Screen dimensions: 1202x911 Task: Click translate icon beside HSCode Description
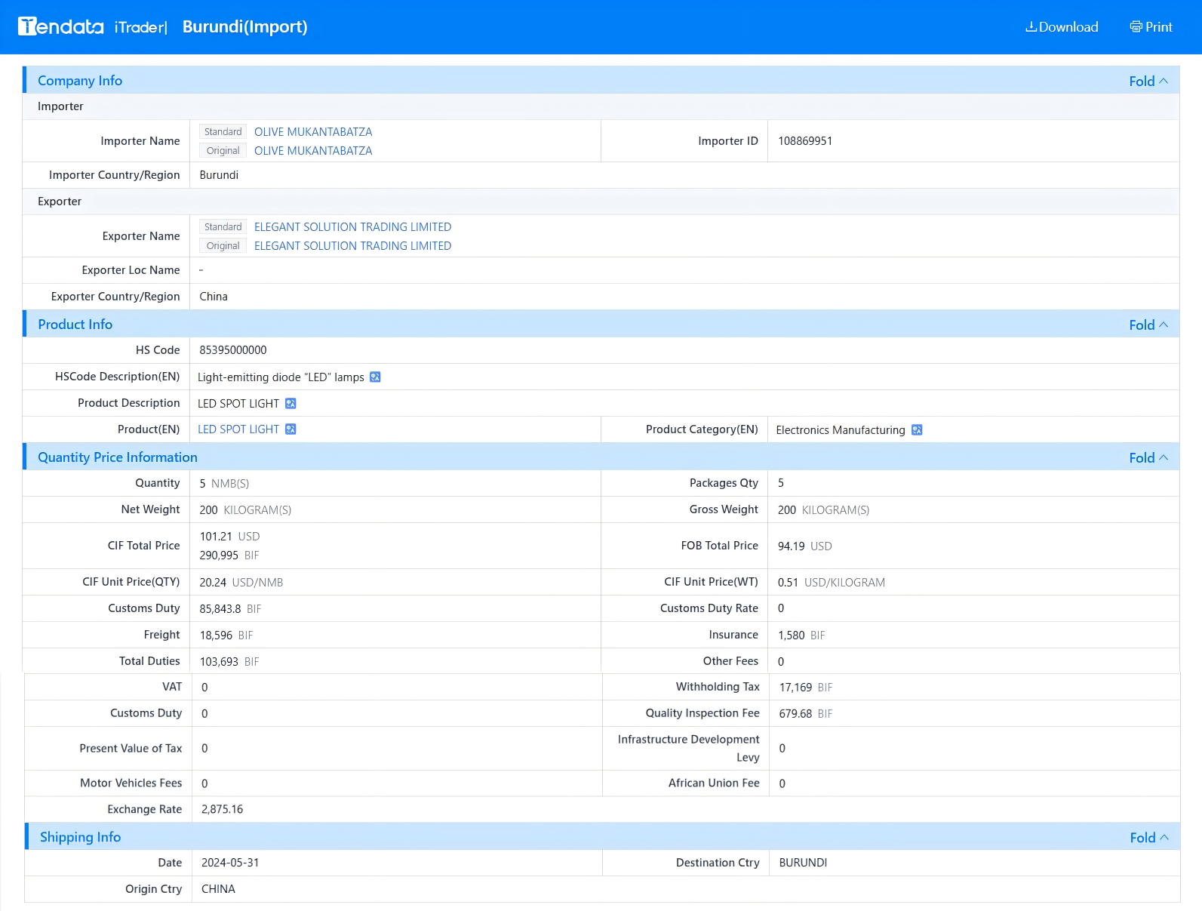(375, 377)
